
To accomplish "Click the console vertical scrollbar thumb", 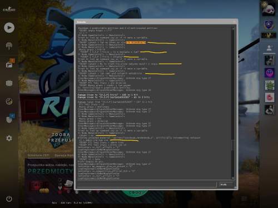I will 233,145.
